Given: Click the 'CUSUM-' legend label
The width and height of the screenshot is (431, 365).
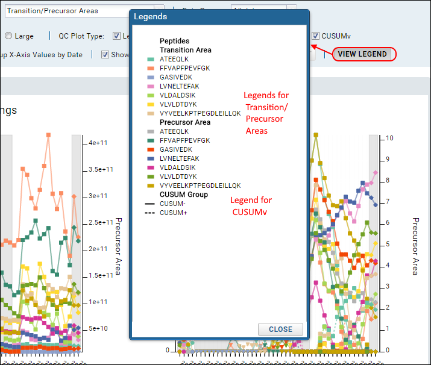Looking at the screenshot, I should tap(172, 204).
